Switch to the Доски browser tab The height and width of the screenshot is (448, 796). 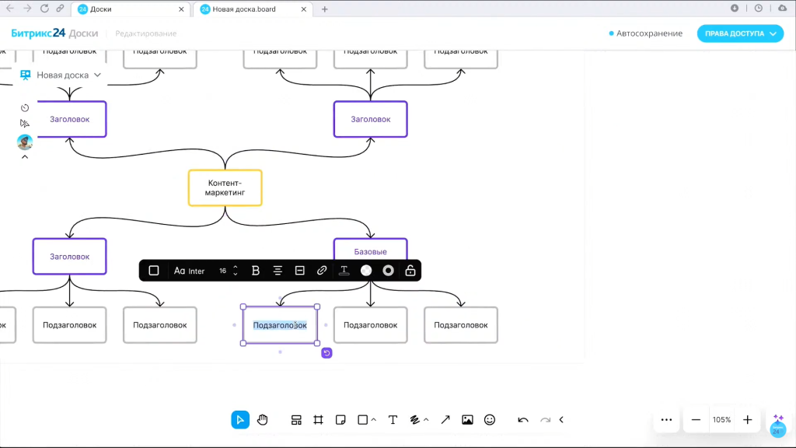pyautogui.click(x=131, y=9)
